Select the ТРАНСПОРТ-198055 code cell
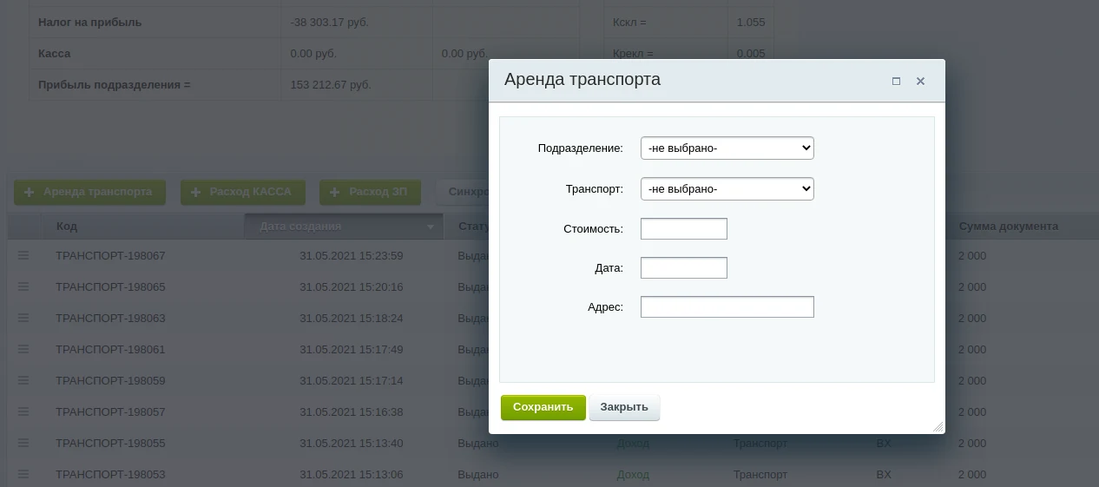Image resolution: width=1099 pixels, height=487 pixels. 110,444
